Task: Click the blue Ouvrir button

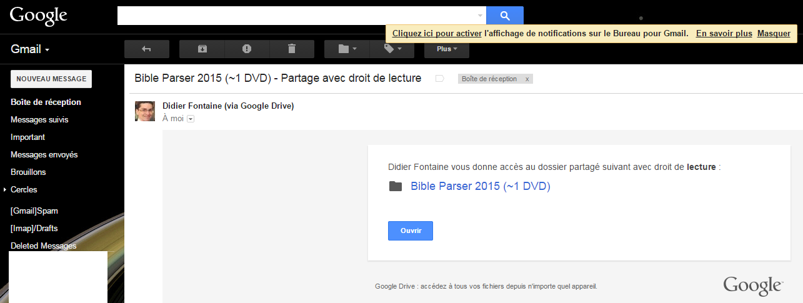Action: [411, 231]
